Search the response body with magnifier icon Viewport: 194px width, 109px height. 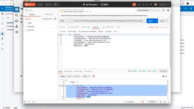coord(166,76)
